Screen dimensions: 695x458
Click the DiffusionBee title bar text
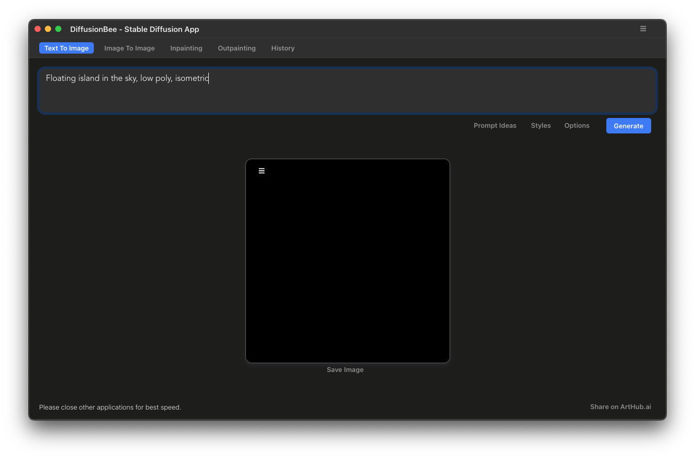[135, 29]
